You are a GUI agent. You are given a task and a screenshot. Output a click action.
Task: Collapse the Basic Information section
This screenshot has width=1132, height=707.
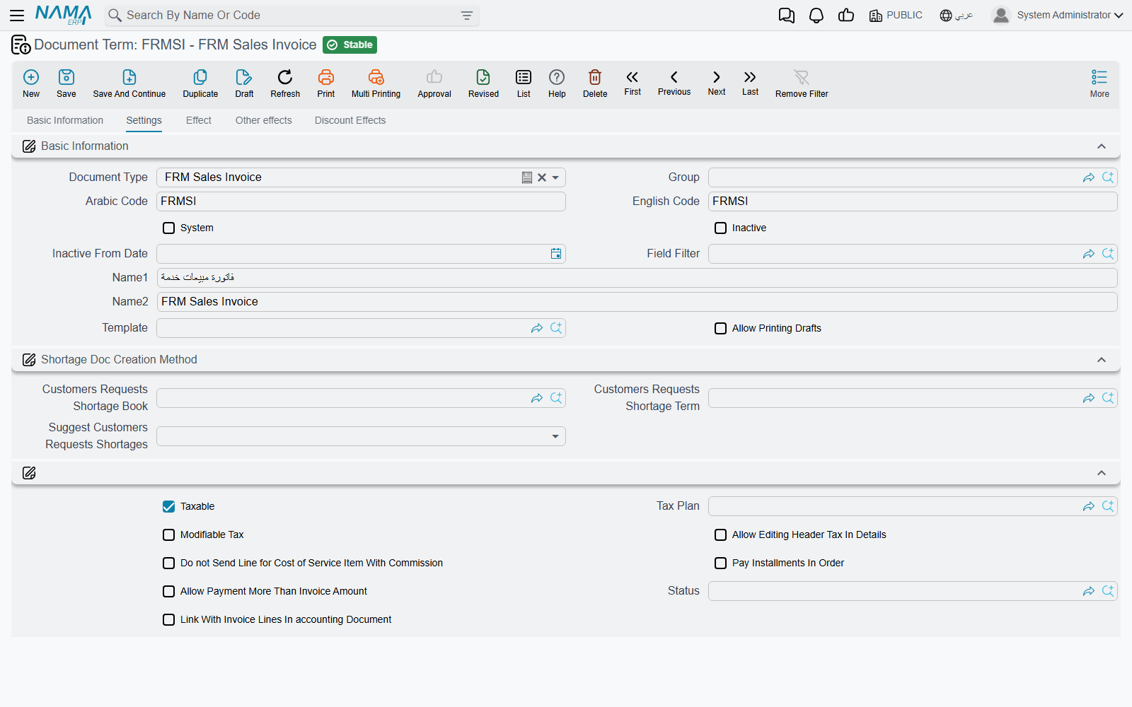click(1102, 146)
